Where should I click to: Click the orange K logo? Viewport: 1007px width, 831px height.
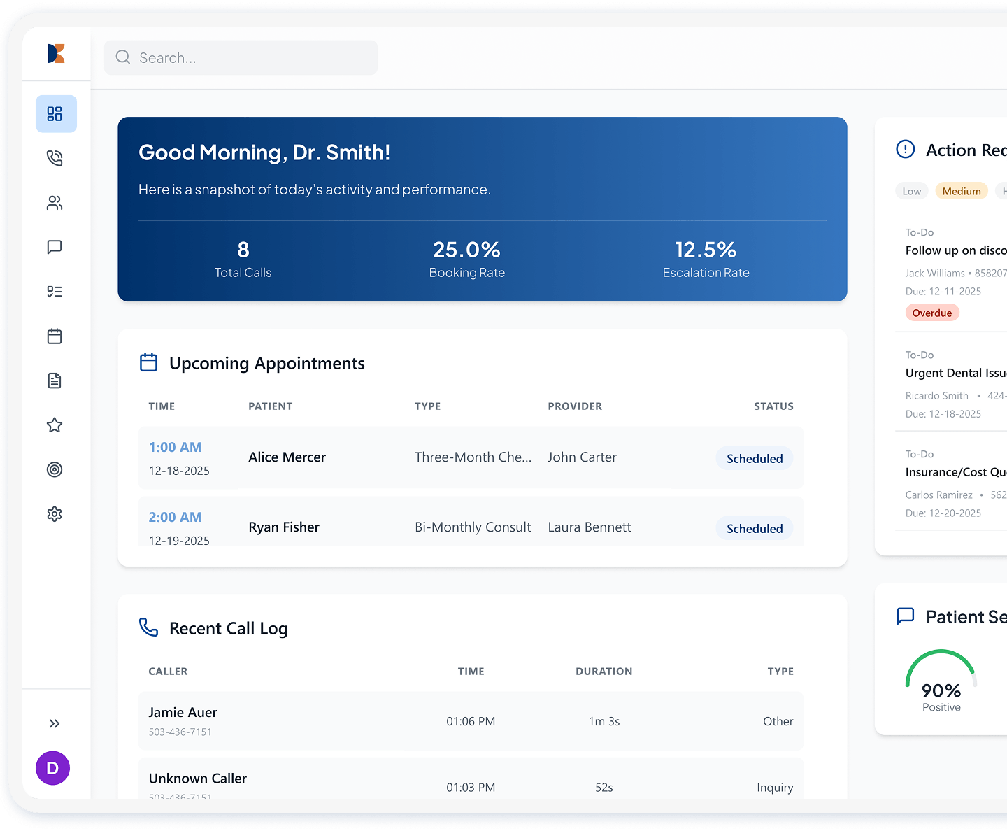click(x=56, y=53)
